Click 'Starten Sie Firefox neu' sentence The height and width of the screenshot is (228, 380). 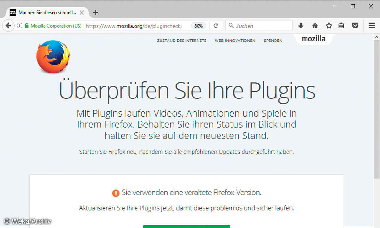[187, 152]
